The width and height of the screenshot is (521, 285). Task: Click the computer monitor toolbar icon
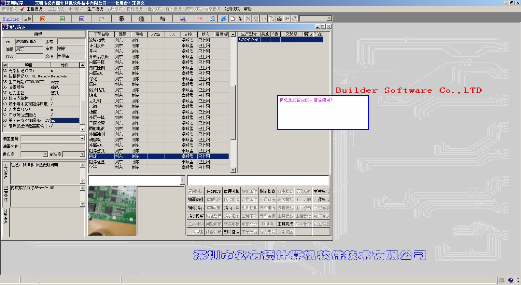point(183,19)
